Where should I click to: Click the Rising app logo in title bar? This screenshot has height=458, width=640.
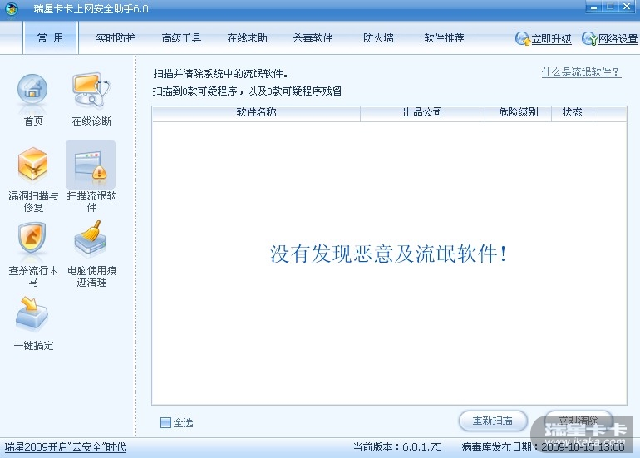pyautogui.click(x=12, y=8)
